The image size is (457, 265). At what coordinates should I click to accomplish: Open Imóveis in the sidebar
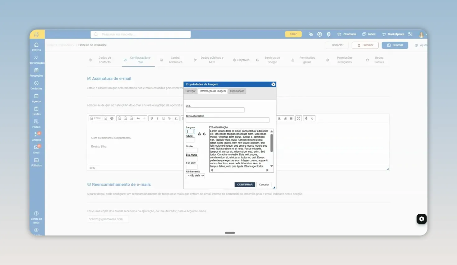tap(36, 47)
